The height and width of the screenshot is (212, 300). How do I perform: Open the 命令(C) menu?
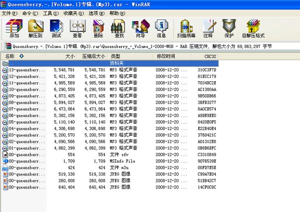tap(30, 13)
